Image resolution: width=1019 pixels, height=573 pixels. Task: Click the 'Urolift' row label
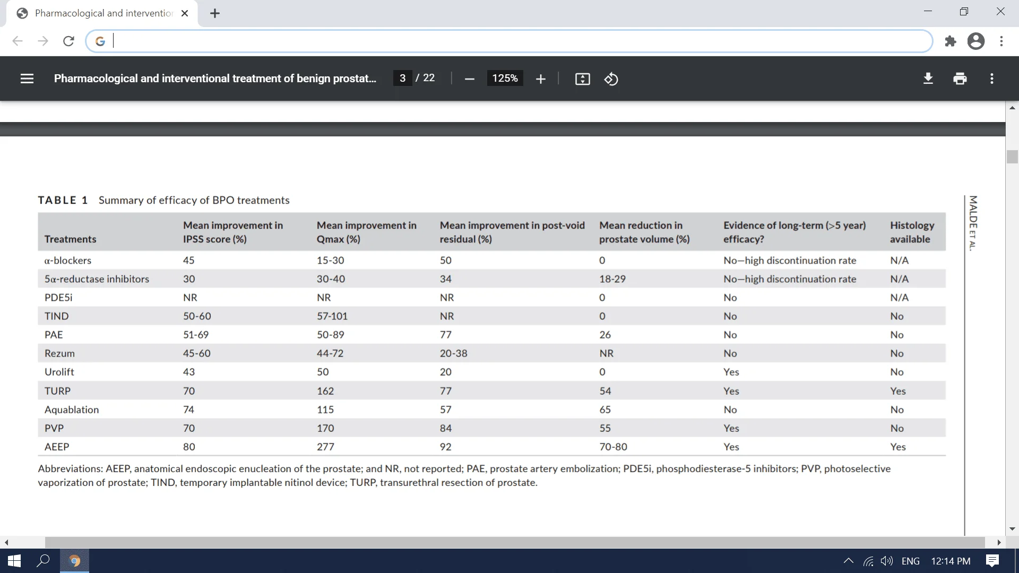click(x=59, y=372)
